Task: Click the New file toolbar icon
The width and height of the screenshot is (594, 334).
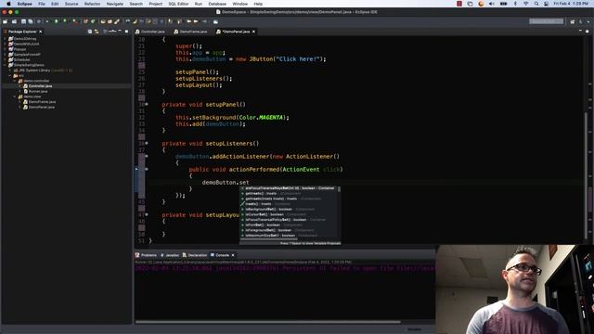Action: [5, 21]
